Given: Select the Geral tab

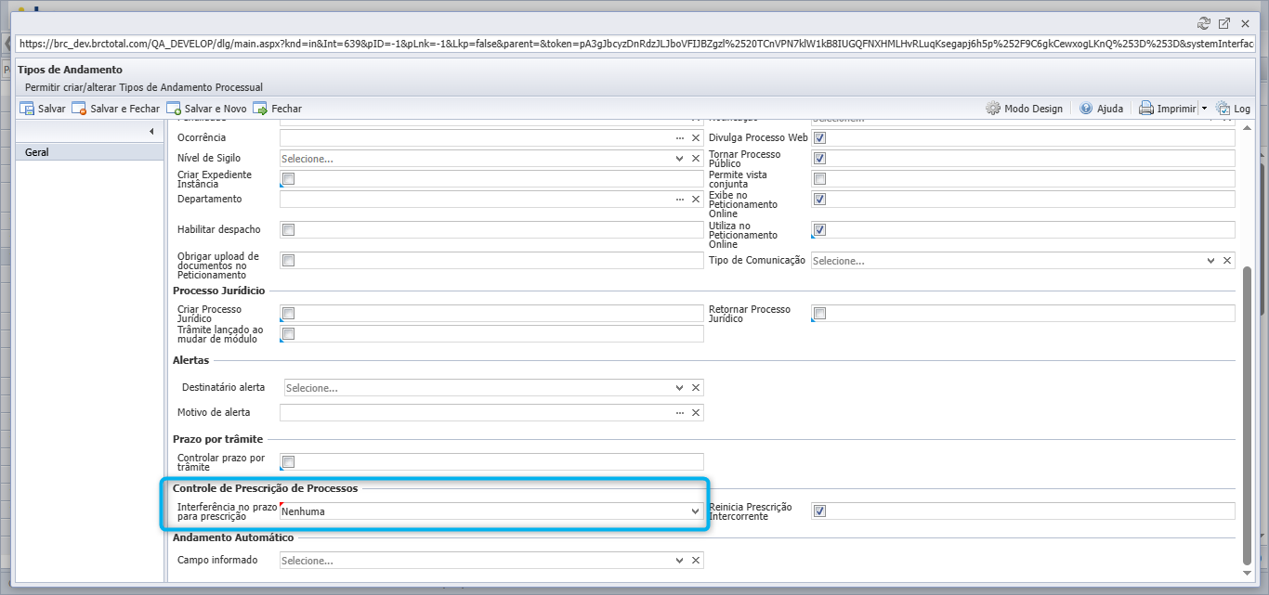Looking at the screenshot, I should pyautogui.click(x=90, y=152).
